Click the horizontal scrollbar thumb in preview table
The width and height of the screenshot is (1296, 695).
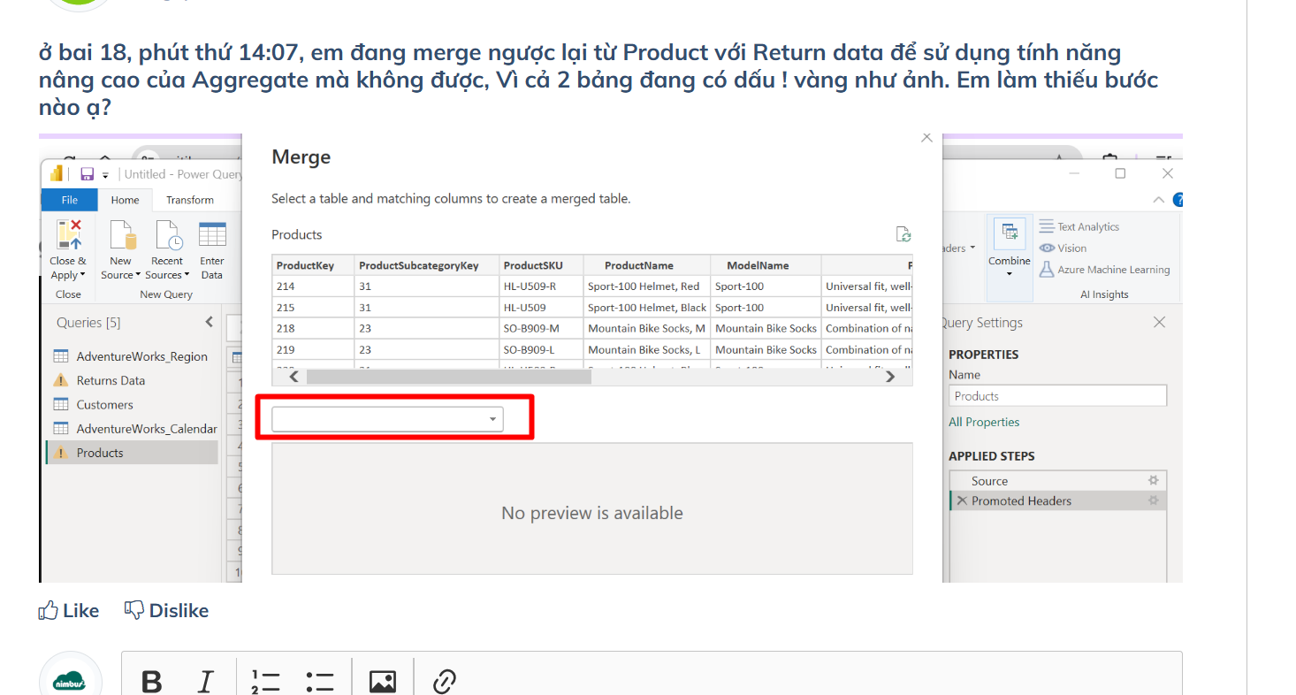(448, 377)
